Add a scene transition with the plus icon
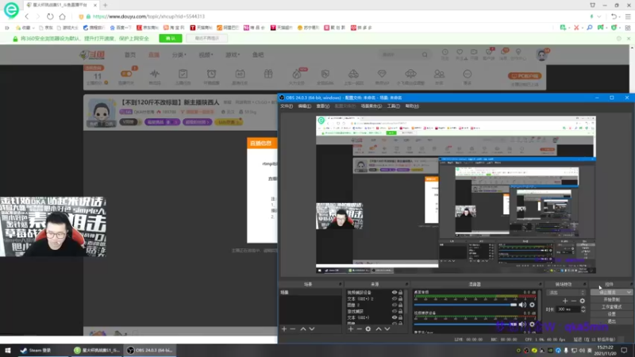This screenshot has height=357, width=635. click(565, 301)
